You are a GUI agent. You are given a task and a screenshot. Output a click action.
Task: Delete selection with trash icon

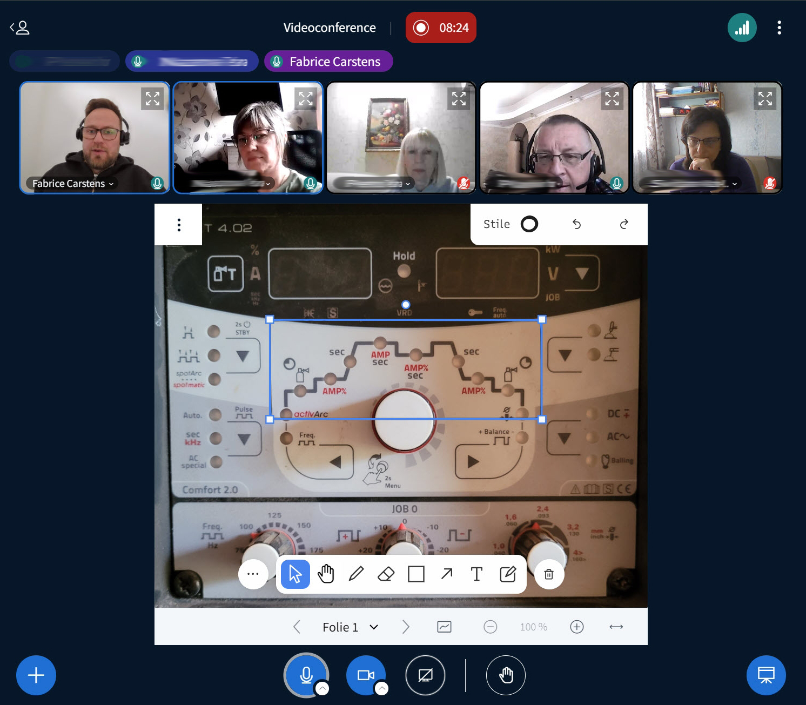pos(549,574)
